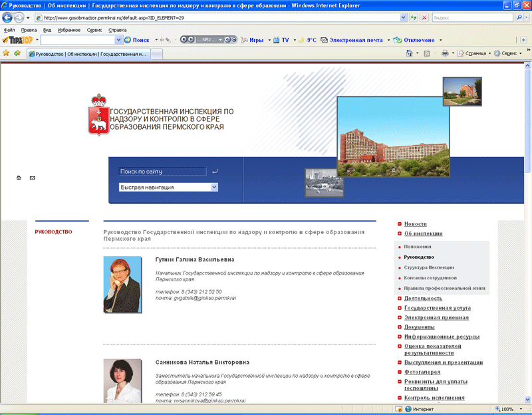Screen dimensions: 532x415
Task: Click the status bar security icon left of Интернет
Action: (399, 409)
